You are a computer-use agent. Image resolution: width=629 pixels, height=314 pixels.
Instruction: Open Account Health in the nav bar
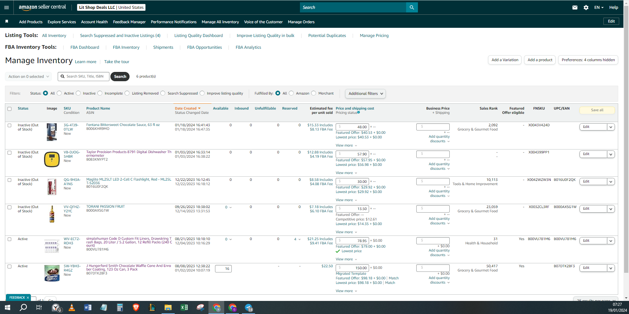(x=94, y=22)
